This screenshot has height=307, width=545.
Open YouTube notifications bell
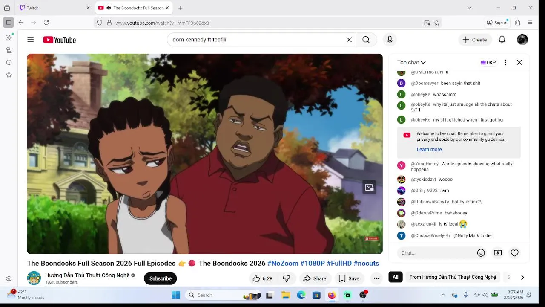pos(502,40)
